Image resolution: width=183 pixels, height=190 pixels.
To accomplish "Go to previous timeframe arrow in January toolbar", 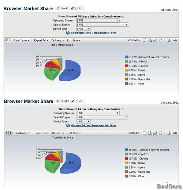I will click(7, 133).
